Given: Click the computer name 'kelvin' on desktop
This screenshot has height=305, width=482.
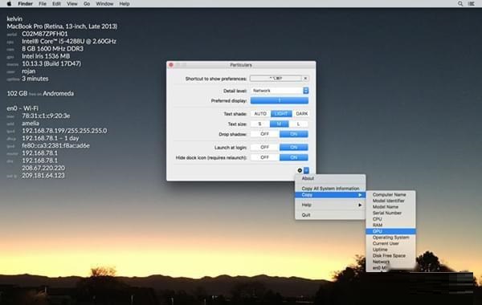Looking at the screenshot, I should pos(14,18).
